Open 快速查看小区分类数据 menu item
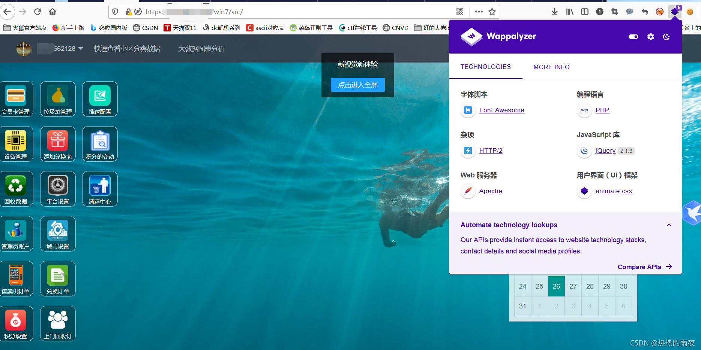Viewport: 701px width, 350px height. point(127,49)
